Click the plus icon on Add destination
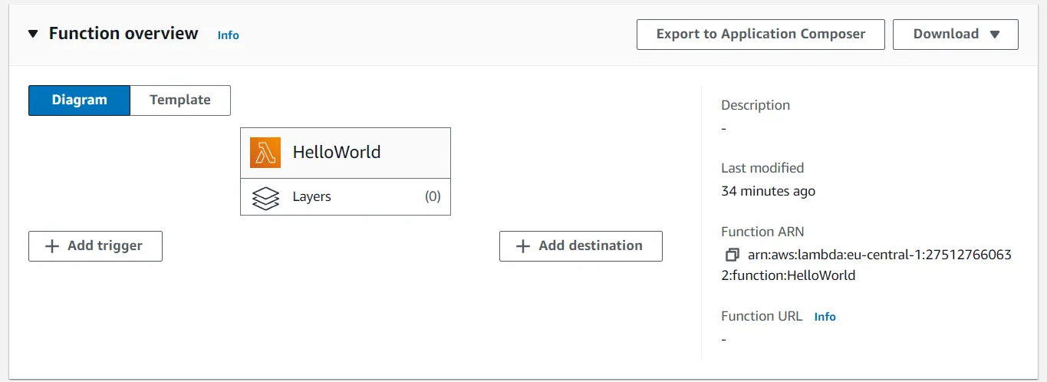The height and width of the screenshot is (382, 1047). (523, 246)
